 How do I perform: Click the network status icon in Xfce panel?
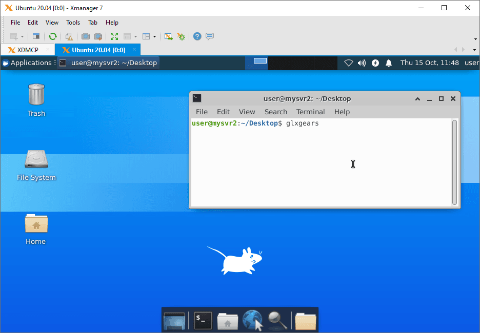(348, 63)
